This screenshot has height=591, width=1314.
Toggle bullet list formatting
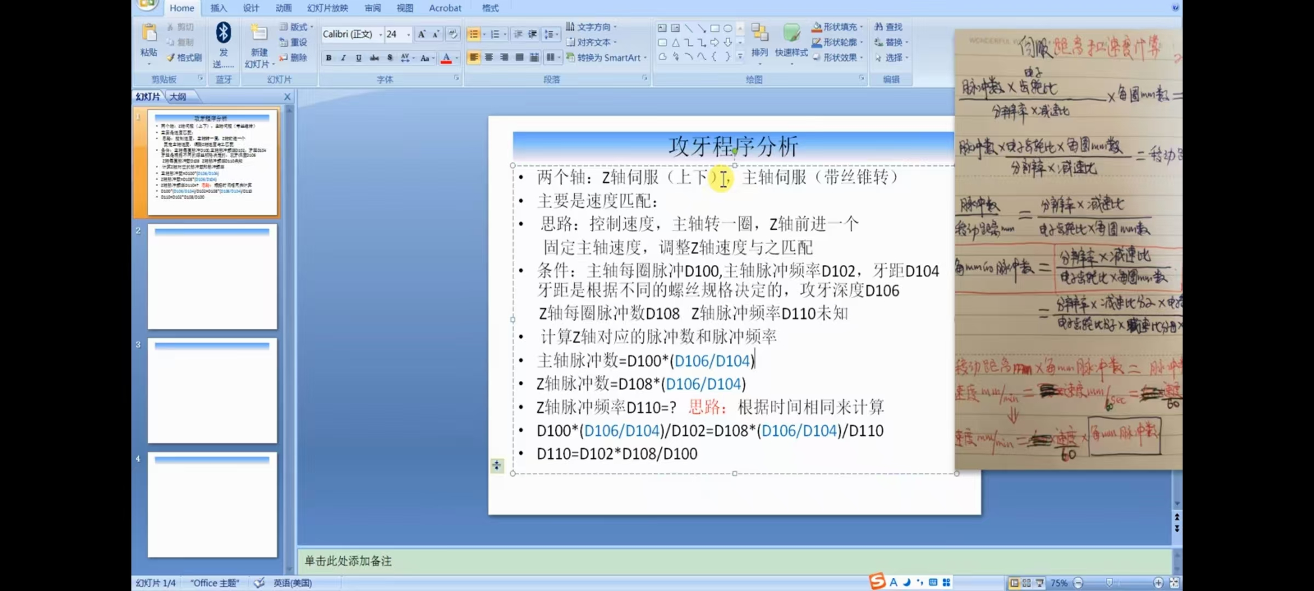[x=474, y=34]
